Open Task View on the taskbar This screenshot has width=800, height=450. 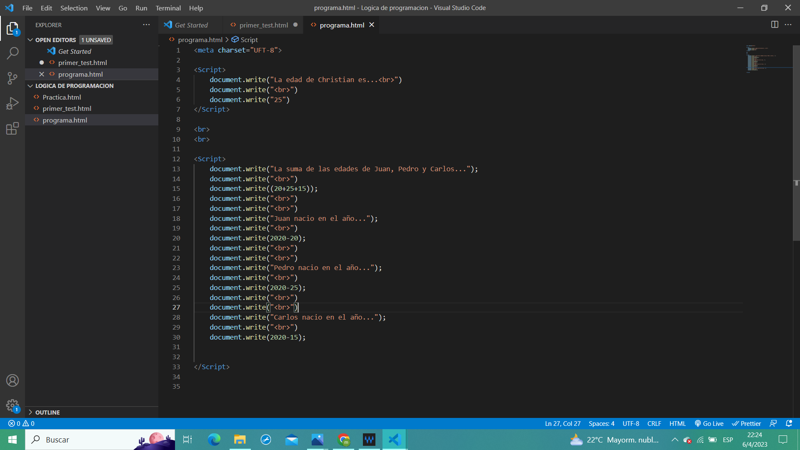click(x=187, y=440)
